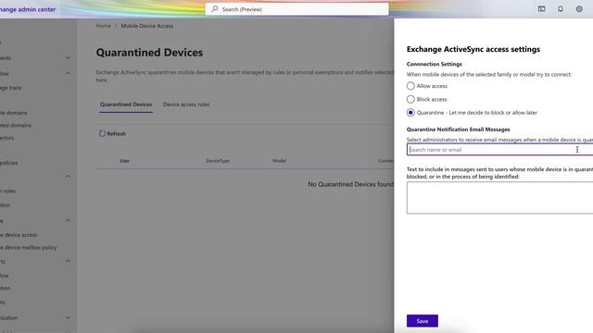Focus the Search name or email field
593x333 pixels.
point(499,150)
